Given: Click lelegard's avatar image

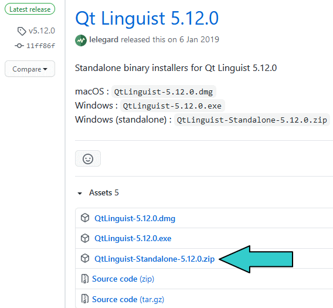Looking at the screenshot, I should (81, 40).
